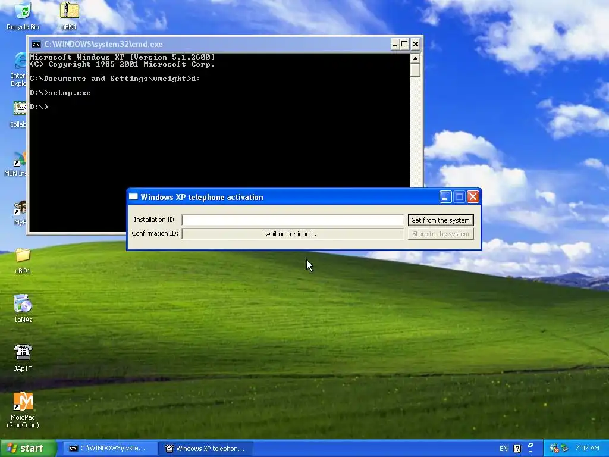
Task: Click cmd window scrollbar up arrow
Action: [x=415, y=58]
